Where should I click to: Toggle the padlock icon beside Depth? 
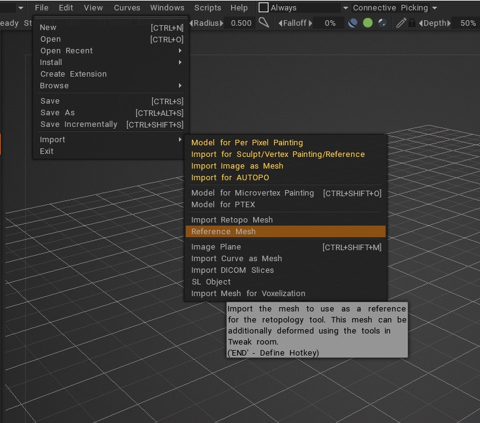coord(412,23)
